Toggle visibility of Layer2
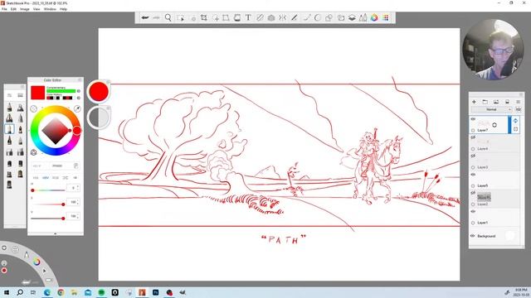The image size is (531, 298). 473,193
